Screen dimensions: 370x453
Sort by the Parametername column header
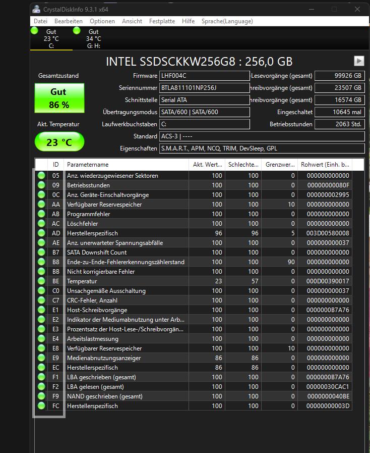(127, 165)
